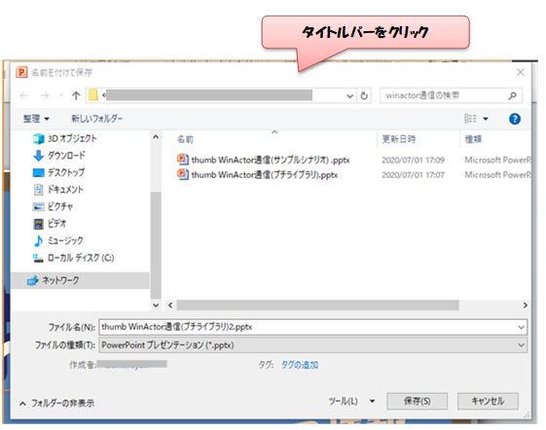
Task: Click the back navigation arrow
Action: tap(24, 95)
